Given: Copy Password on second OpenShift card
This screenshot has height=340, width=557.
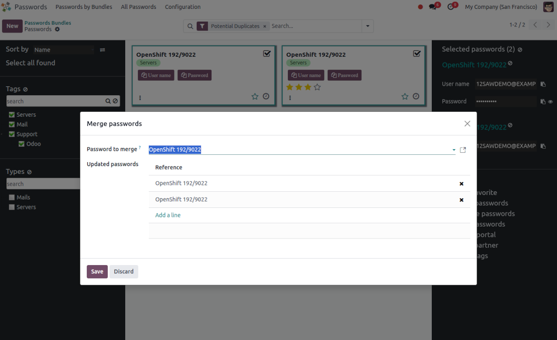Looking at the screenshot, I should (344, 75).
